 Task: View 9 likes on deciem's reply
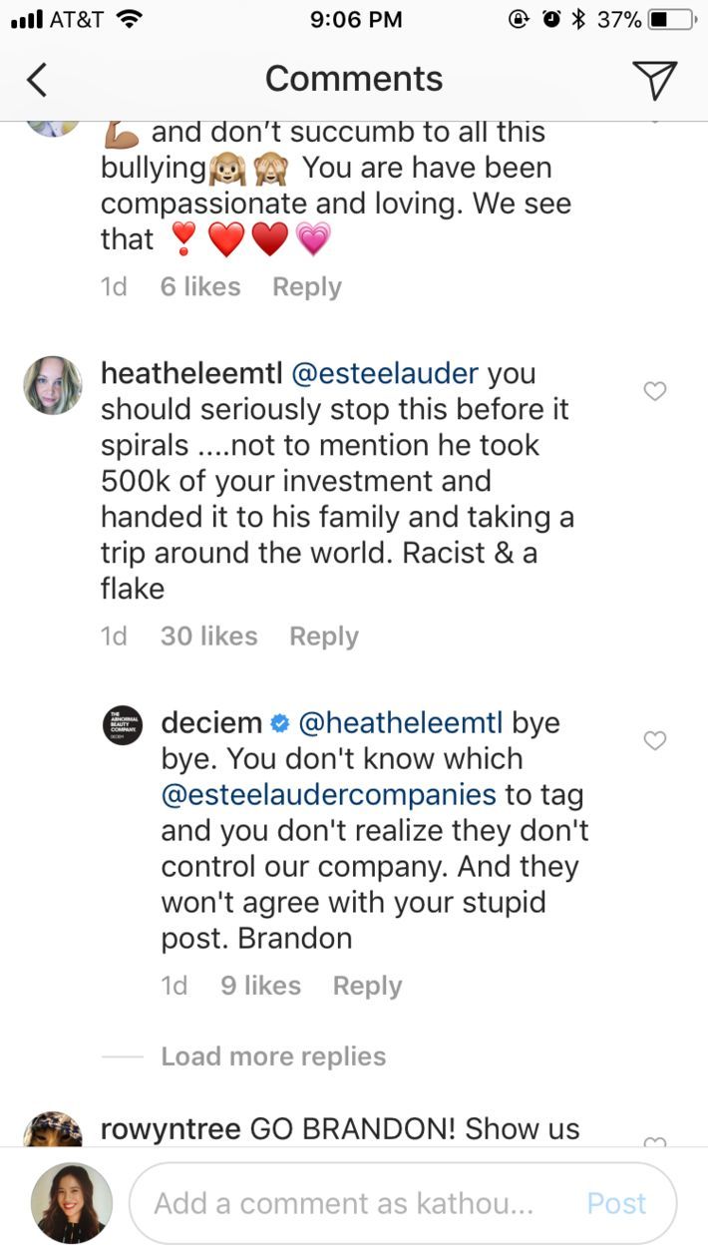(x=260, y=986)
